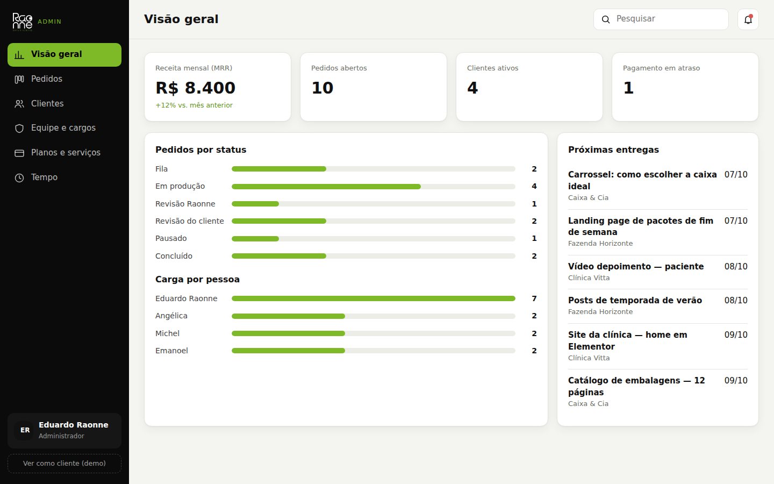
Task: Click the Concluído status label
Action: (x=174, y=256)
